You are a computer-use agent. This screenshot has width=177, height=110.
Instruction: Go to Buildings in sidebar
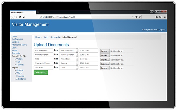(x=16, y=42)
